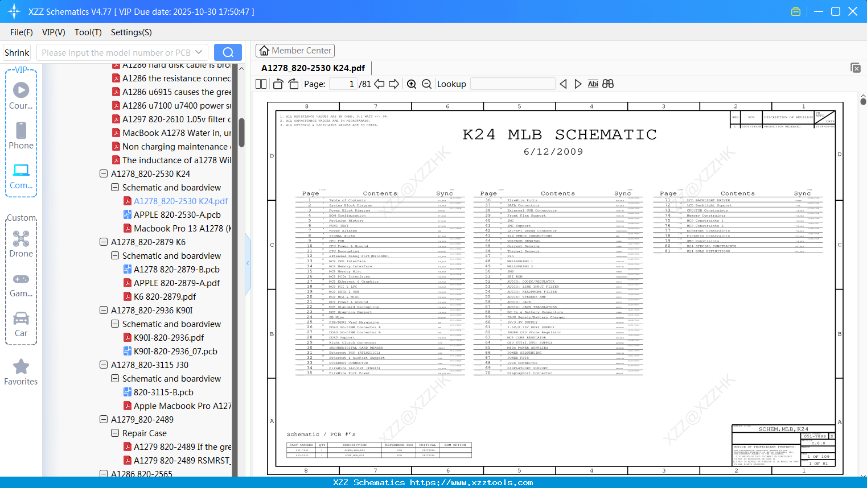The image size is (867, 488).
Task: Switch to the A1278_820-2530 K24.pdf tab
Action: [x=313, y=68]
